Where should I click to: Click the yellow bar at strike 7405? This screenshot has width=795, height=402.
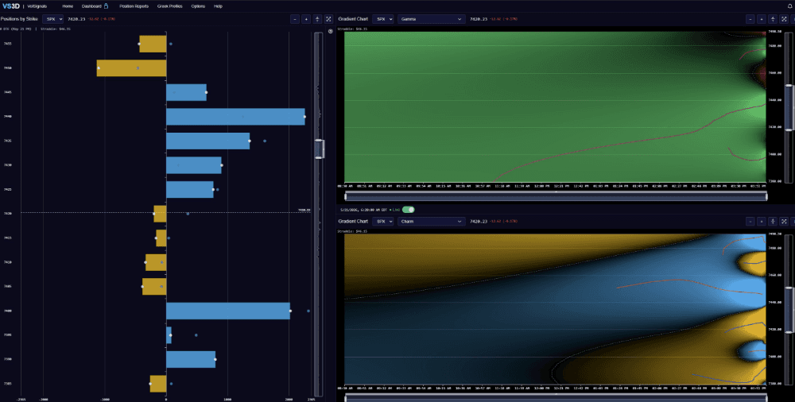coord(154,287)
